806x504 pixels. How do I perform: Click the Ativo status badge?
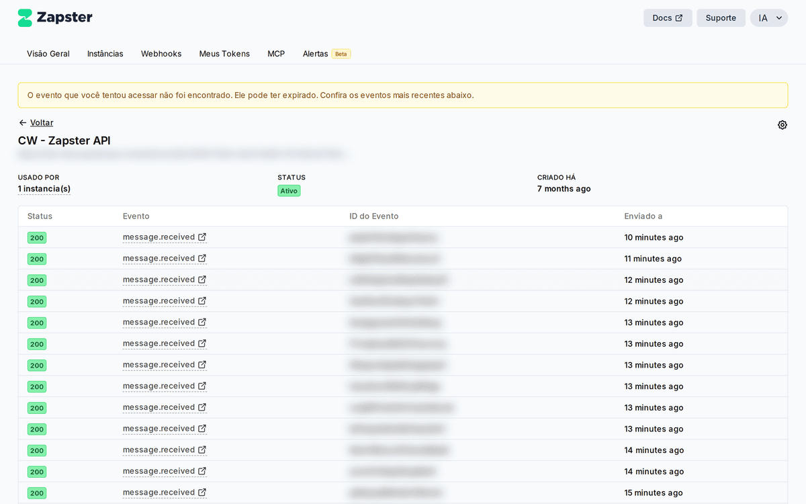pyautogui.click(x=289, y=190)
